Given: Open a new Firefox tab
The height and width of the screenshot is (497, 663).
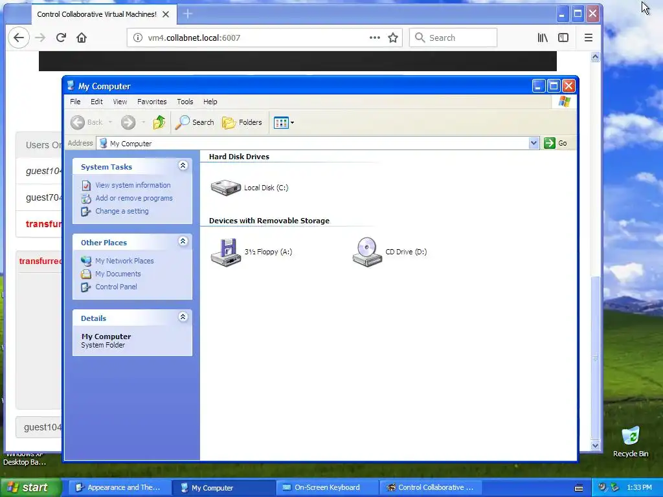Looking at the screenshot, I should (x=188, y=14).
